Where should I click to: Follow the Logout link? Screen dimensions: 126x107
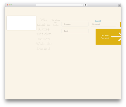tap(98, 21)
